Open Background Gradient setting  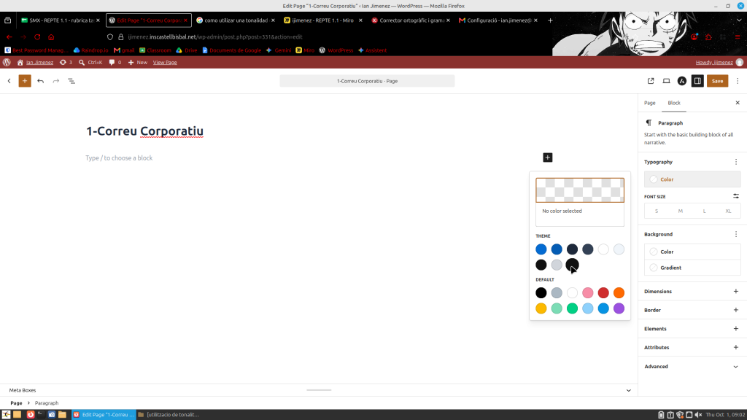pyautogui.click(x=692, y=268)
